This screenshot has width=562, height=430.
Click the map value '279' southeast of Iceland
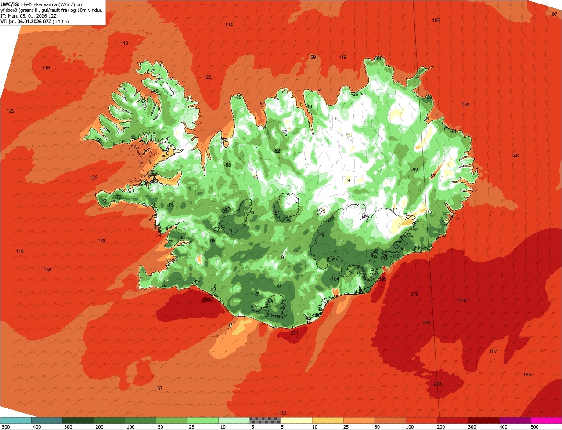pos(414,294)
